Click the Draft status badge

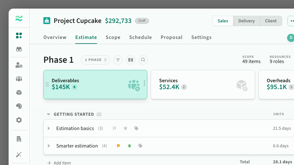142,21
